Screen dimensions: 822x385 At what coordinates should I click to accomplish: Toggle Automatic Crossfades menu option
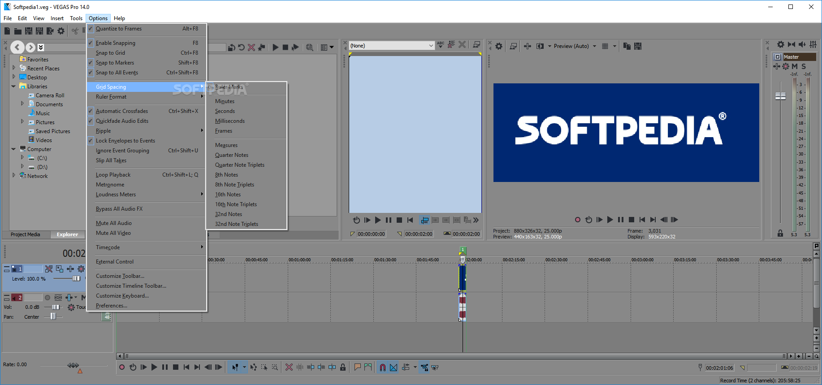click(147, 111)
